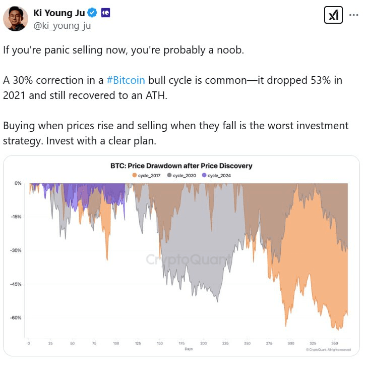The image size is (365, 365).
Task: Toggle the cycle_2020 series legend label
Action: pyautogui.click(x=185, y=175)
